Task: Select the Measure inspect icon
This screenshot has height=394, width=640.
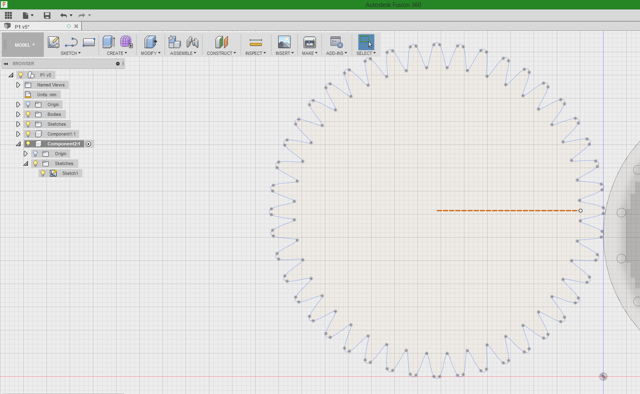Action: click(x=256, y=42)
